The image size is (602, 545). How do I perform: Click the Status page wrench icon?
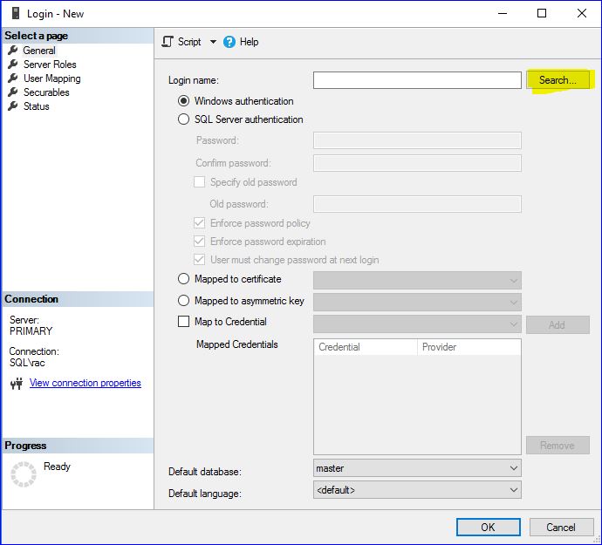[x=12, y=106]
